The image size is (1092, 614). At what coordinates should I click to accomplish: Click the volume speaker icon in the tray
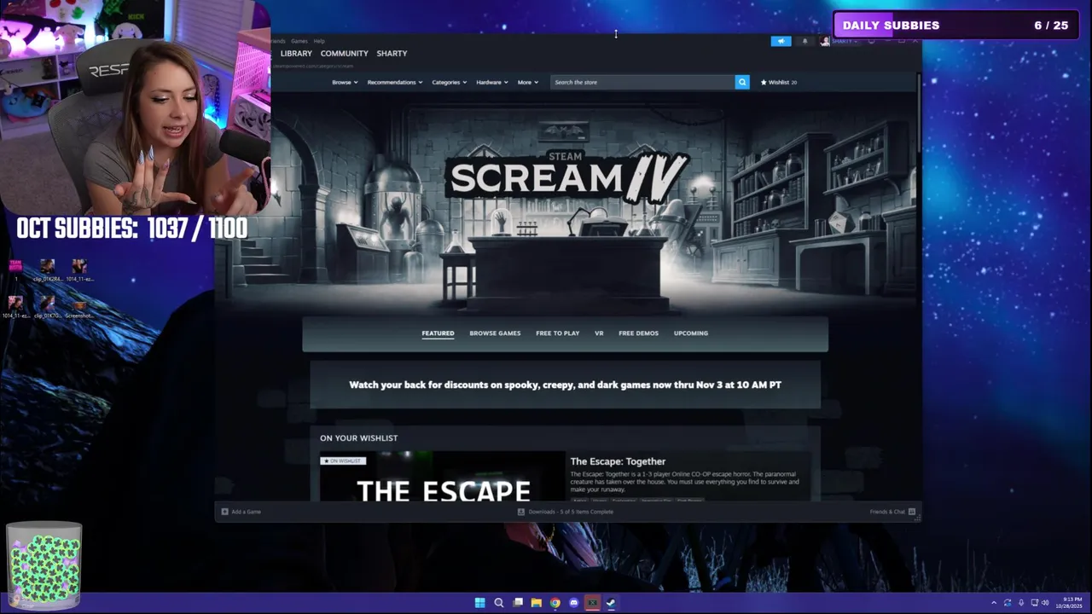point(1045,603)
